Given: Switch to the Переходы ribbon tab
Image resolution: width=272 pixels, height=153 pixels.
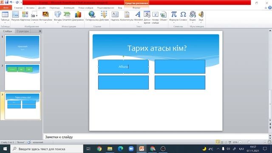Looking at the screenshot, I should pos(55,8).
